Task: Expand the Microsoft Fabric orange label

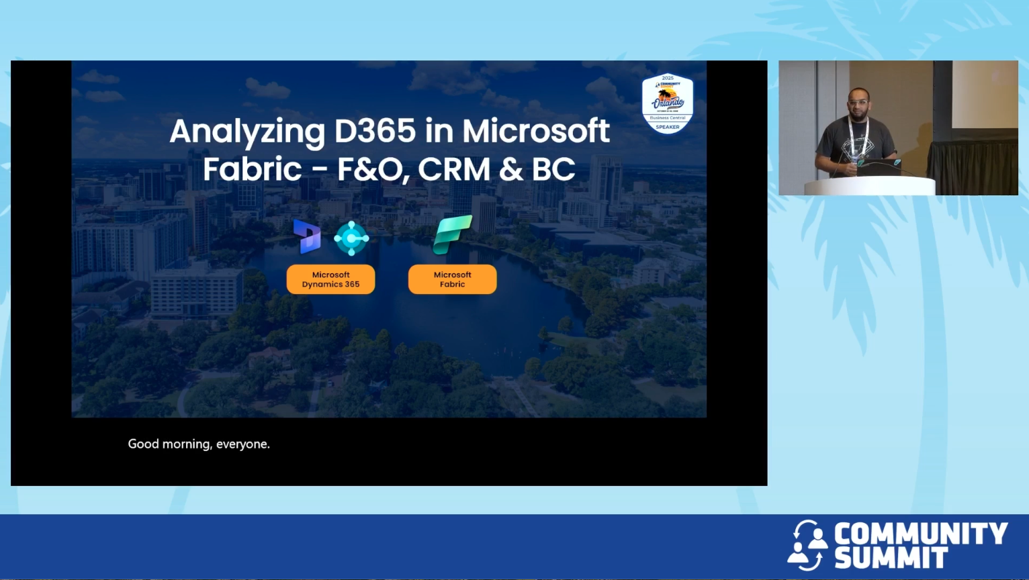Action: [x=452, y=279]
